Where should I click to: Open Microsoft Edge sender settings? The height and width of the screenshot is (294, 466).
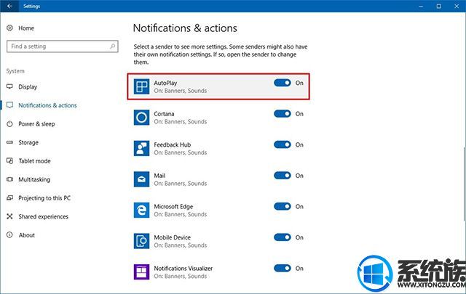pos(173,207)
